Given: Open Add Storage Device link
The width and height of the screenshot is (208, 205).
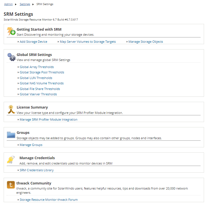Looking at the screenshot, I should [x=33, y=42].
